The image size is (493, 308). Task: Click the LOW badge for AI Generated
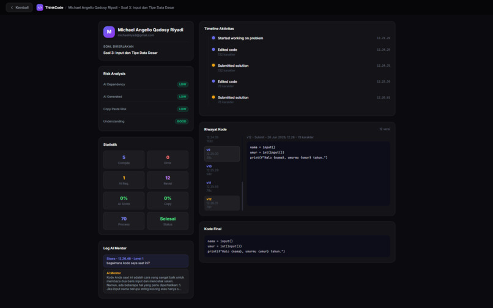[182, 97]
